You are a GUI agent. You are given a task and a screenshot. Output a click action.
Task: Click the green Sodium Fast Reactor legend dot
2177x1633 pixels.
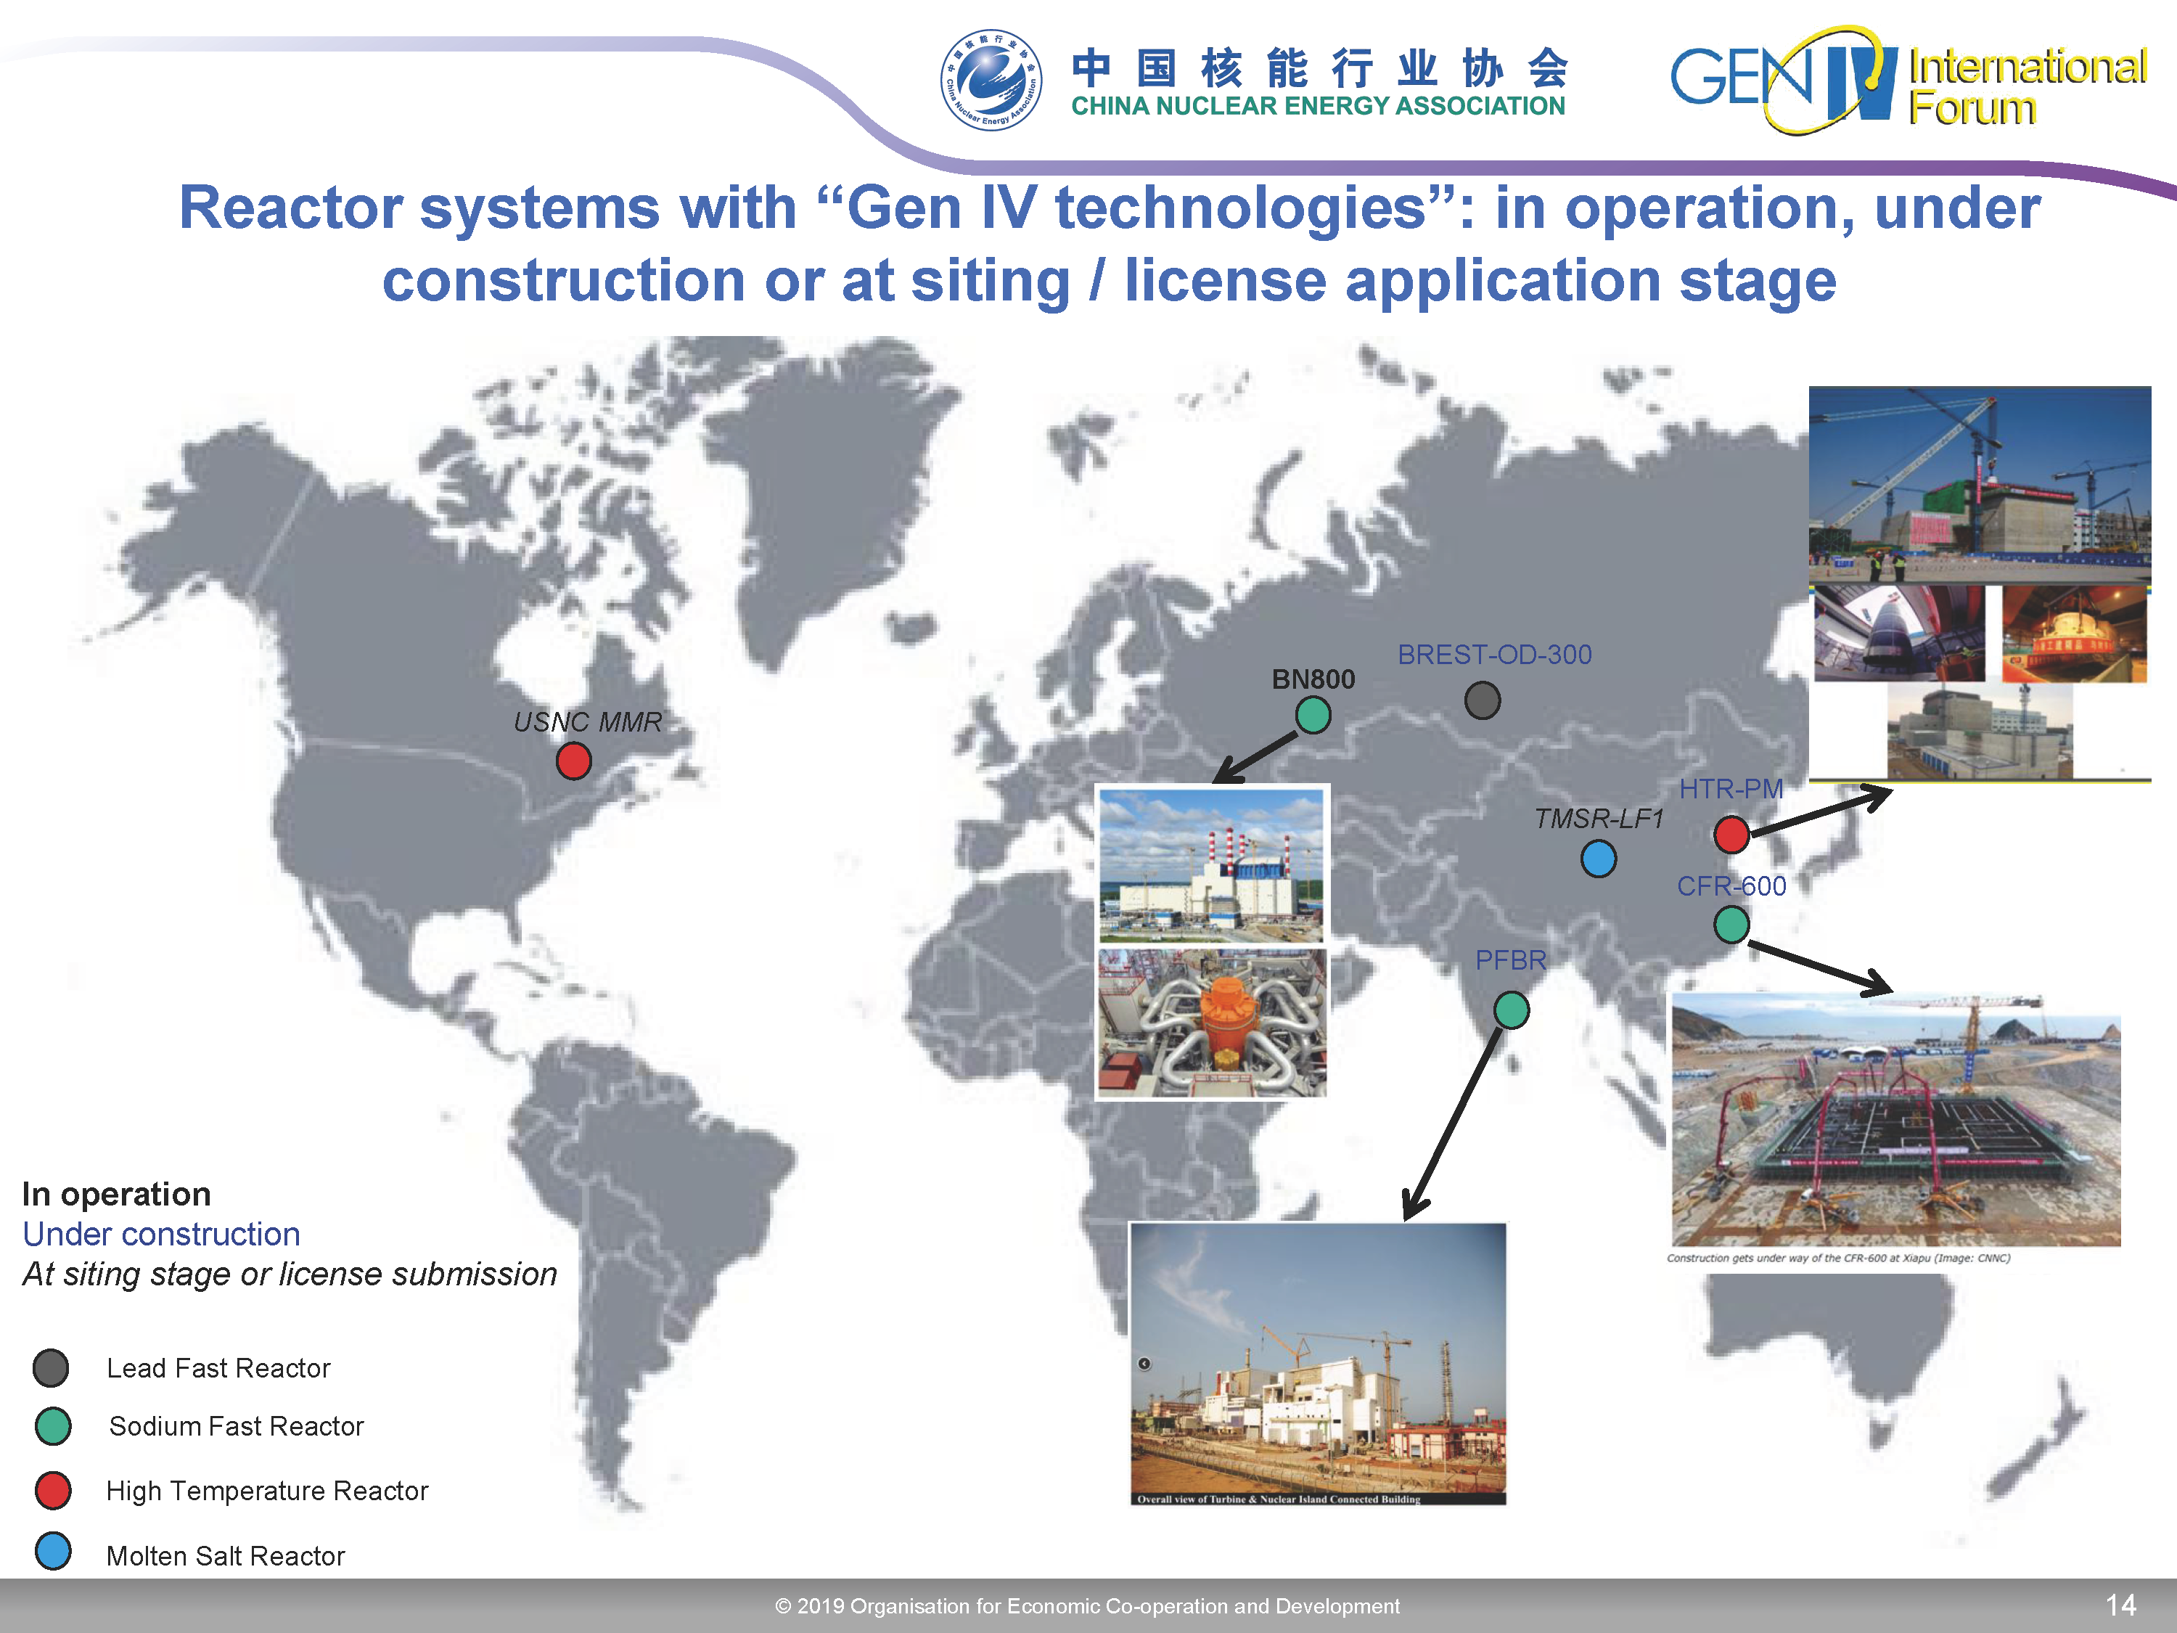(x=53, y=1426)
